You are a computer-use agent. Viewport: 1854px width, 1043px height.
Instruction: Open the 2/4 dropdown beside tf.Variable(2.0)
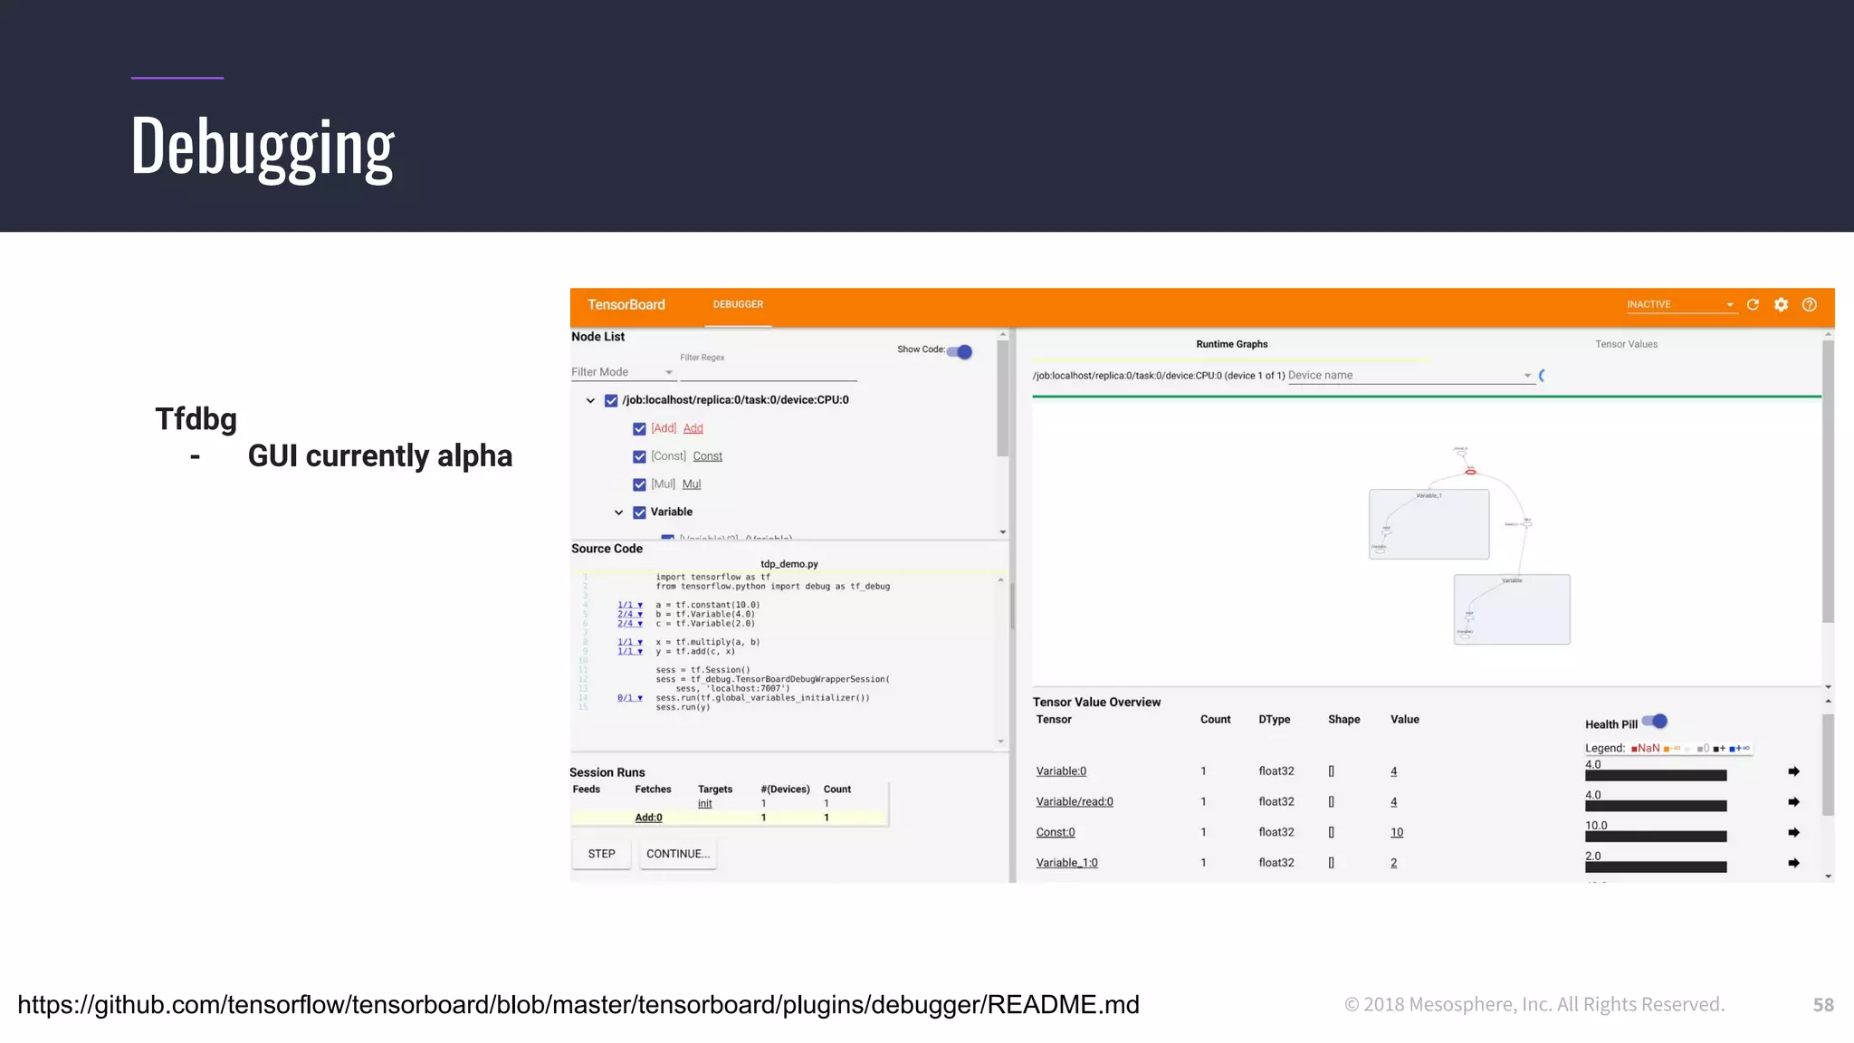point(630,623)
